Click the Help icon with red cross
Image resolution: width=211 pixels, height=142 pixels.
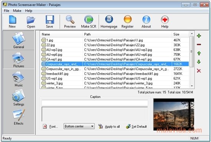[x=165, y=20]
